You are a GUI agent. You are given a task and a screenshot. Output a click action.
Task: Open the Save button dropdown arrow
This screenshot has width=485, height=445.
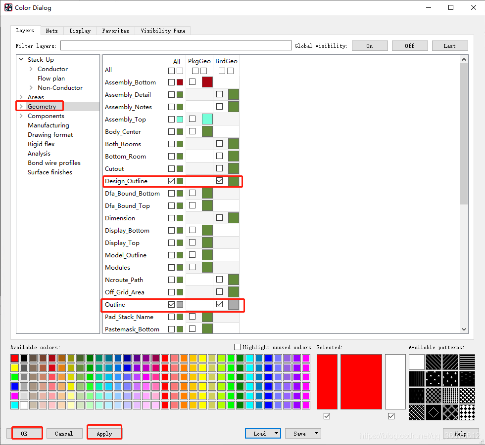[x=316, y=433]
